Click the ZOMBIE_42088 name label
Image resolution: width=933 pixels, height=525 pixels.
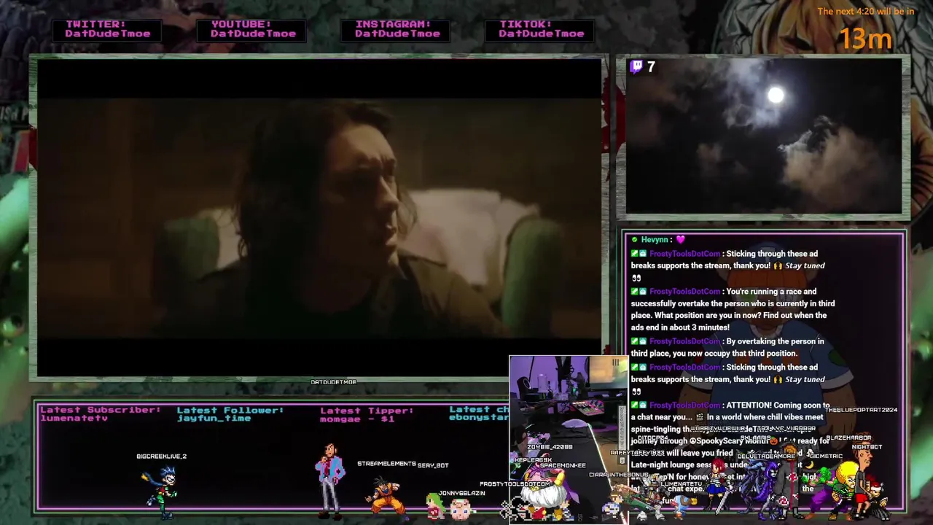click(550, 447)
